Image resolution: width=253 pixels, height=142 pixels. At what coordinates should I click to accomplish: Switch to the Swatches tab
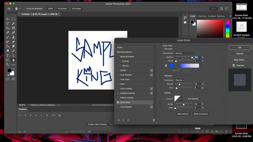click(202, 16)
